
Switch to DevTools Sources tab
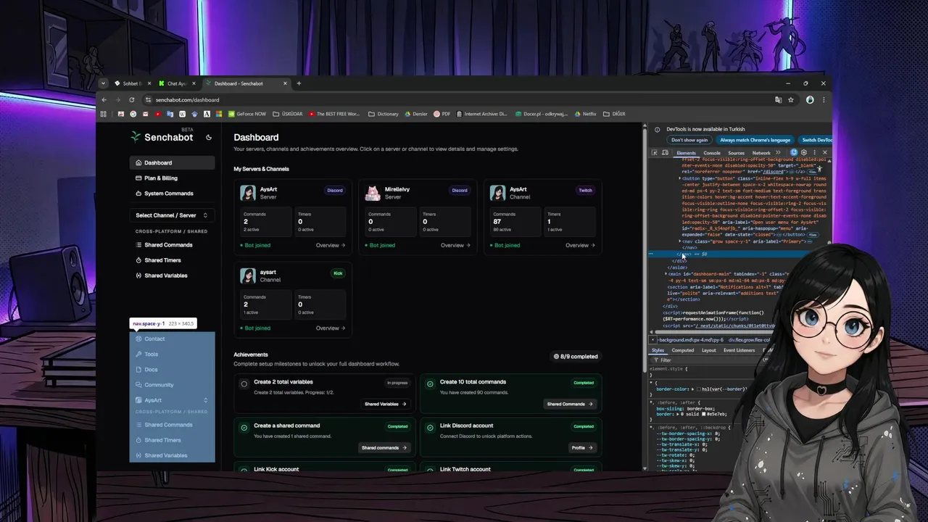(736, 153)
